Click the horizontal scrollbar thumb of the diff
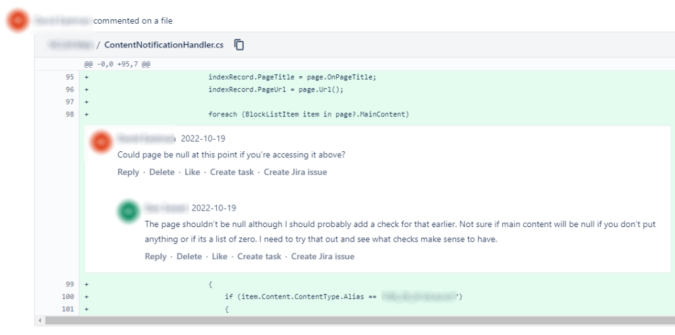Viewport: 675px width, 335px height. pyautogui.click(x=360, y=321)
